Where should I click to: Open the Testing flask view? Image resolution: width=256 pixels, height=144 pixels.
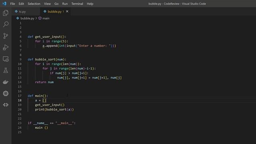[6, 70]
